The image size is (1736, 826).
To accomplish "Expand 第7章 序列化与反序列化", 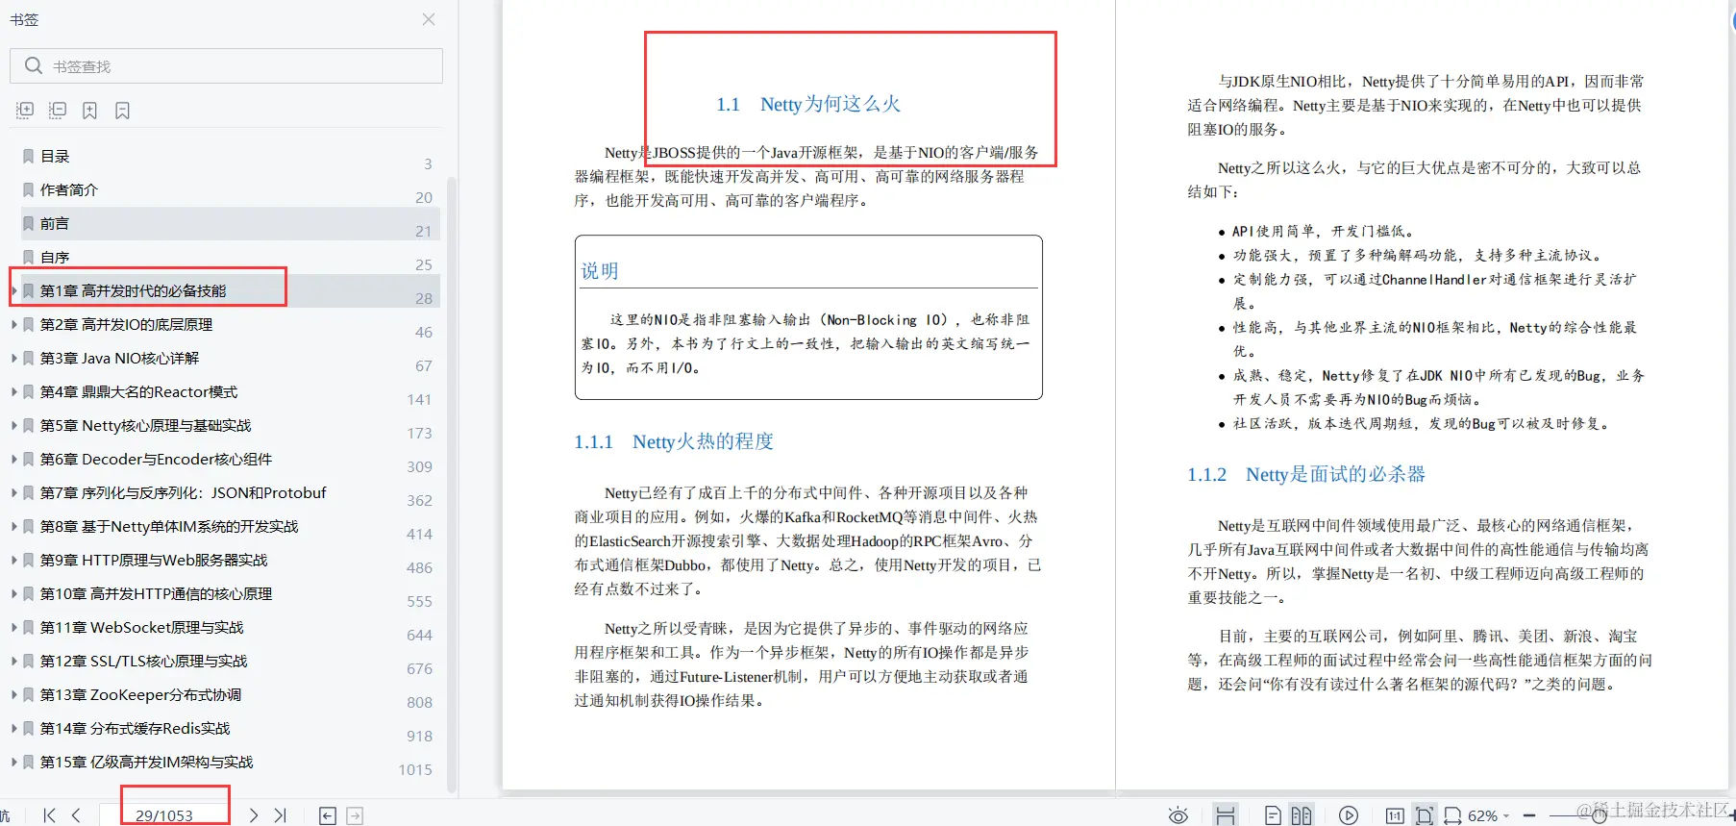I will [13, 492].
